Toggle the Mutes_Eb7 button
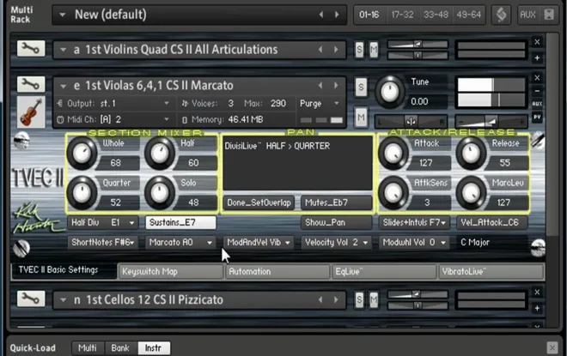This screenshot has height=356, width=567. coord(336,202)
